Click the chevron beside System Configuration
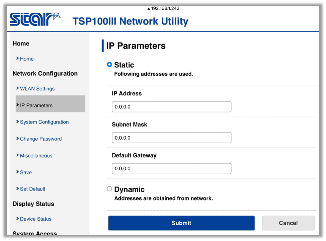The height and width of the screenshot is (241, 326). tap(17, 122)
